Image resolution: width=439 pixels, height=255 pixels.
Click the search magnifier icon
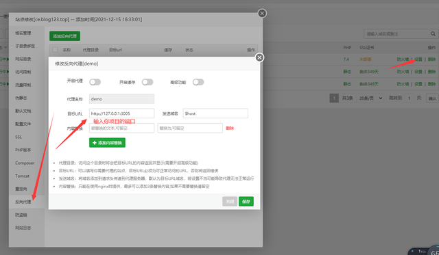433,33
